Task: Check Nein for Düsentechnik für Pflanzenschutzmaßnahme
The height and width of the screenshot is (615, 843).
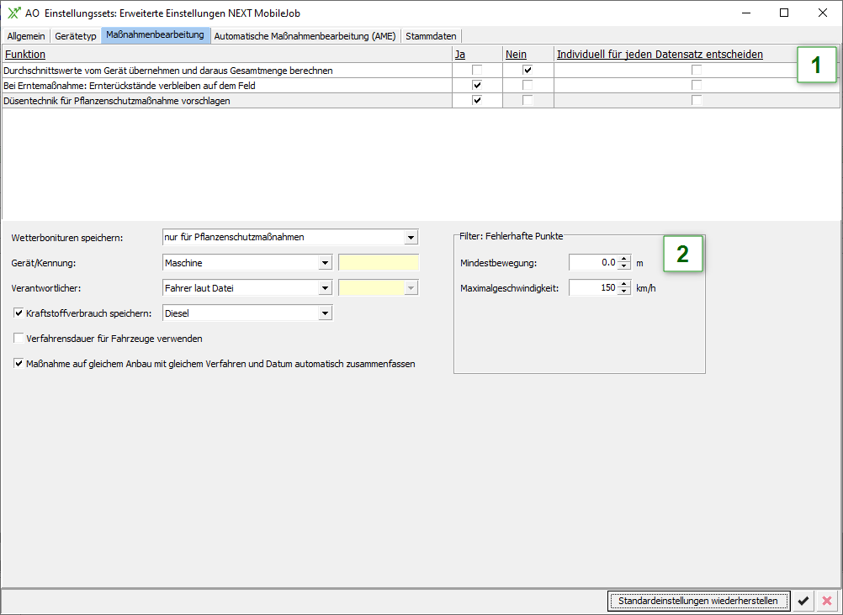Action: (x=528, y=101)
